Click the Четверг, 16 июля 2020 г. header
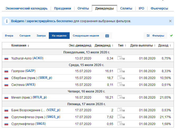The width and height of the screenshot is (176, 129). 87,91
